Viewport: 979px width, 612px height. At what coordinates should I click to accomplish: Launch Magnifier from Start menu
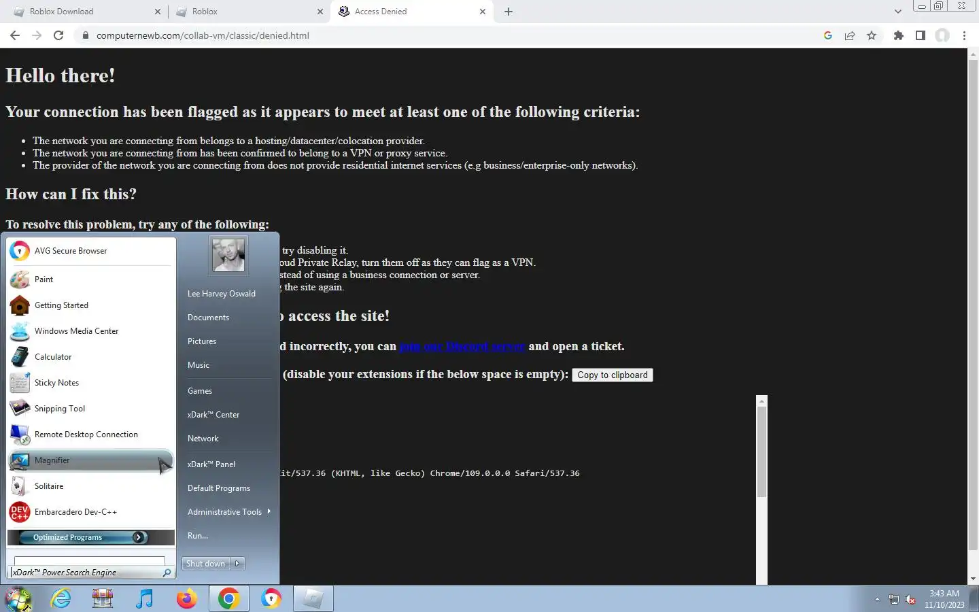pyautogui.click(x=91, y=460)
